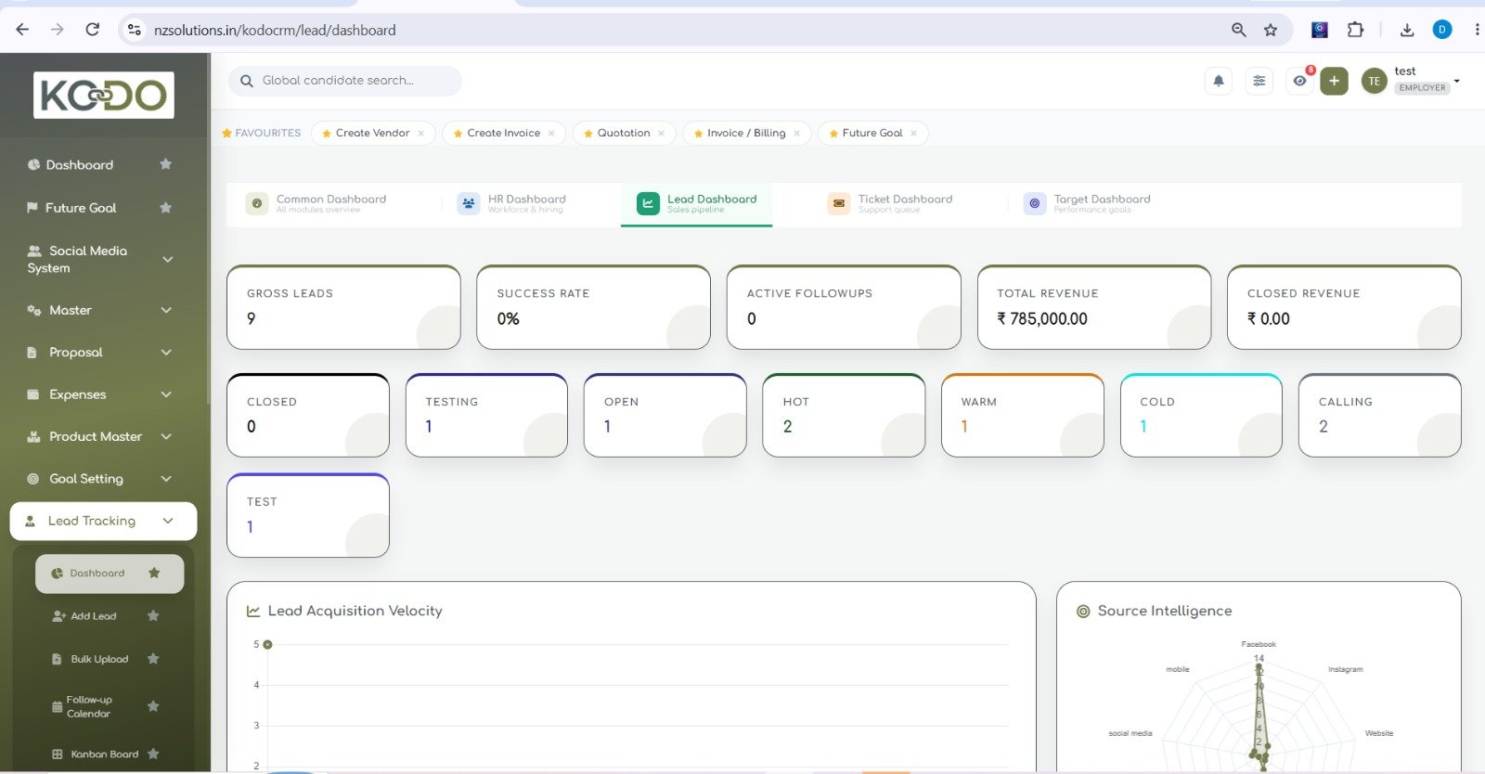Open browser extensions puzzle icon
1485x774 pixels.
(1355, 30)
